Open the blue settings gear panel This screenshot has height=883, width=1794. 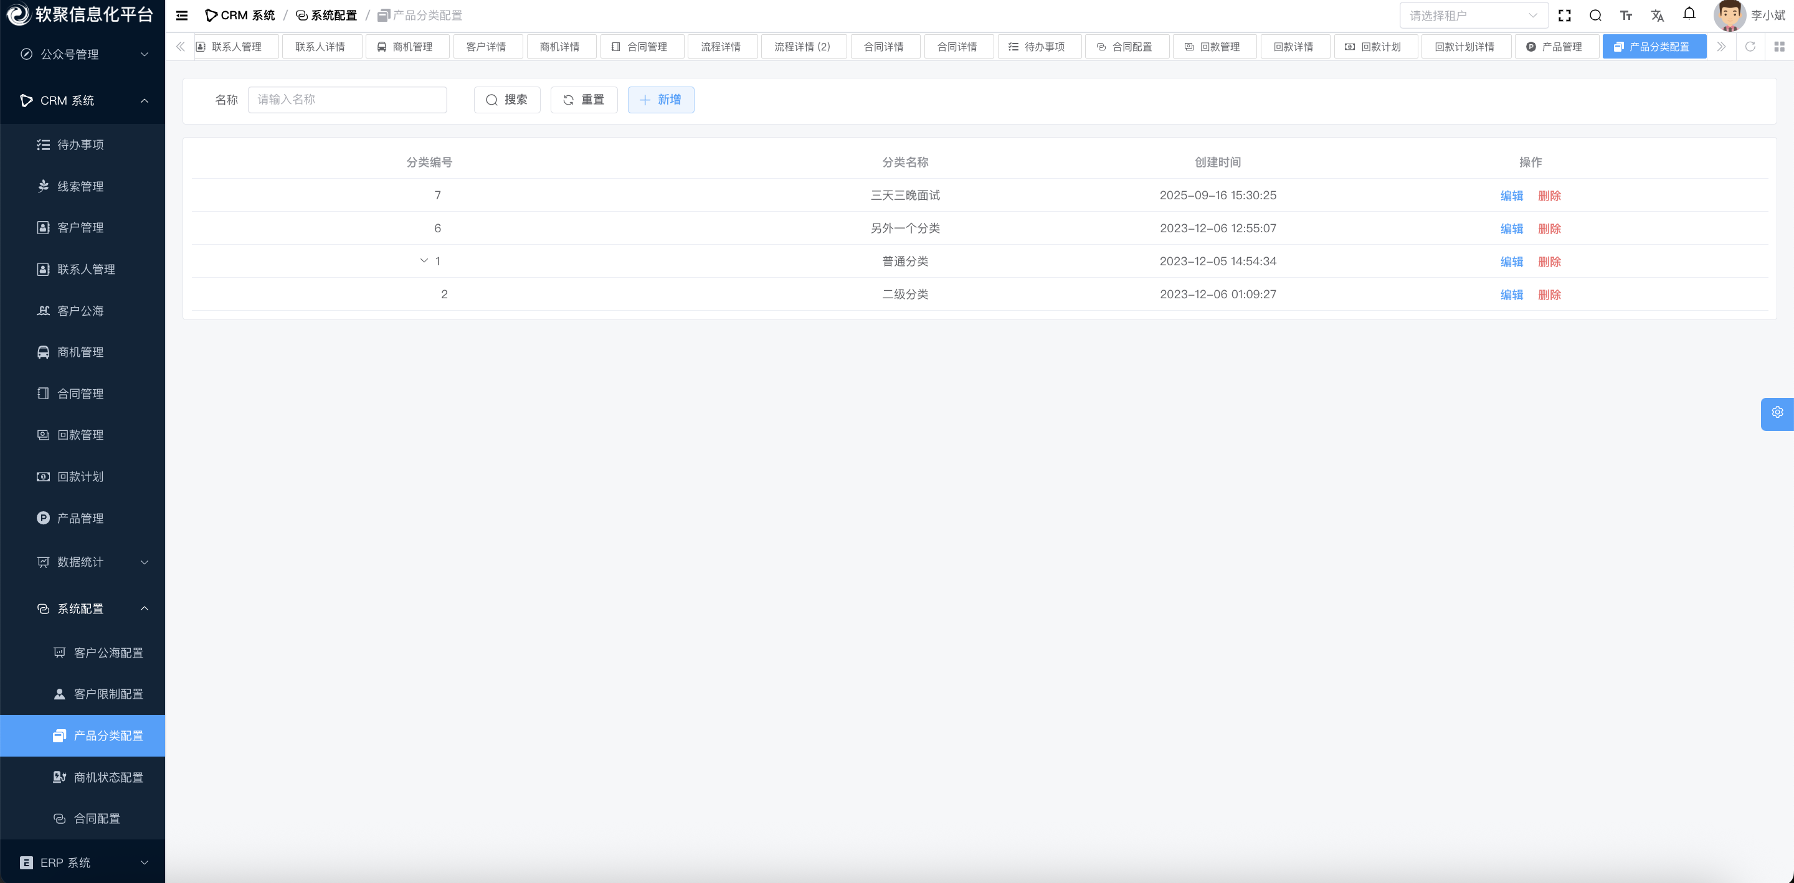point(1777,412)
